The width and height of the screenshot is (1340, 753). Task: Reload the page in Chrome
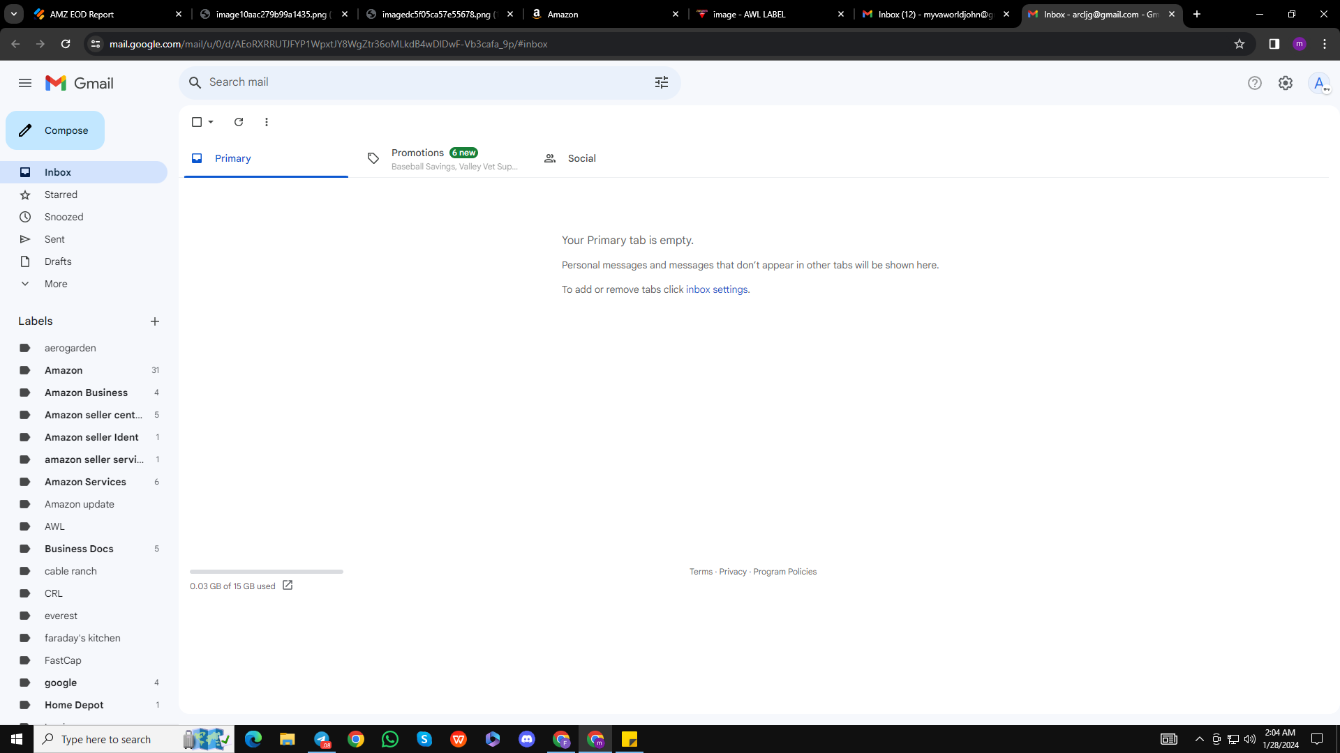(66, 44)
